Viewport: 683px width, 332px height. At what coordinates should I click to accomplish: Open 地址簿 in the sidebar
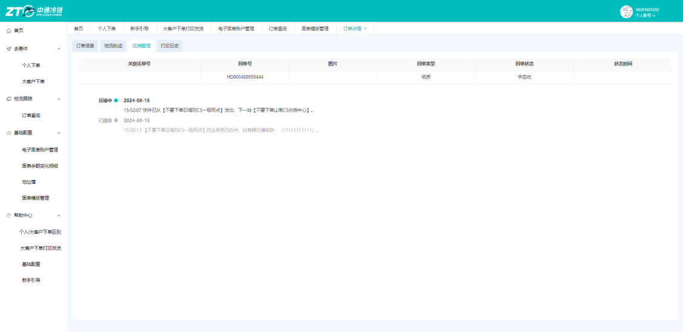(x=29, y=181)
